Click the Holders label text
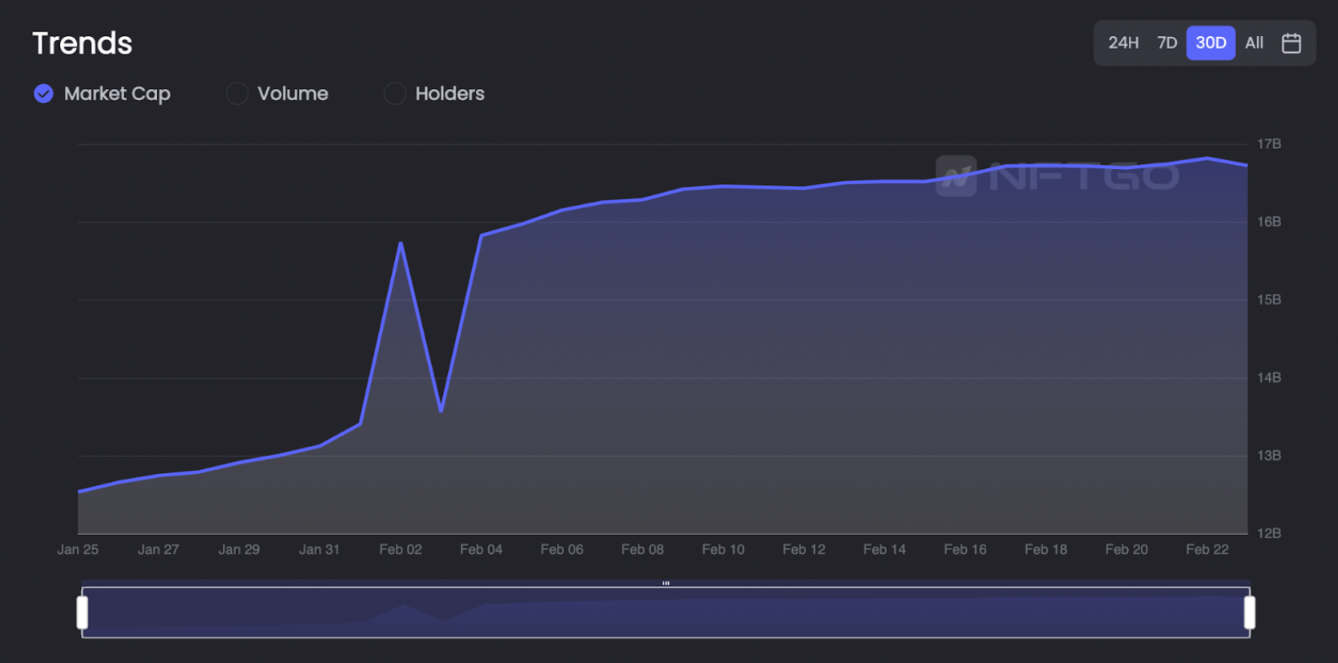Image resolution: width=1338 pixels, height=663 pixels. tap(449, 94)
